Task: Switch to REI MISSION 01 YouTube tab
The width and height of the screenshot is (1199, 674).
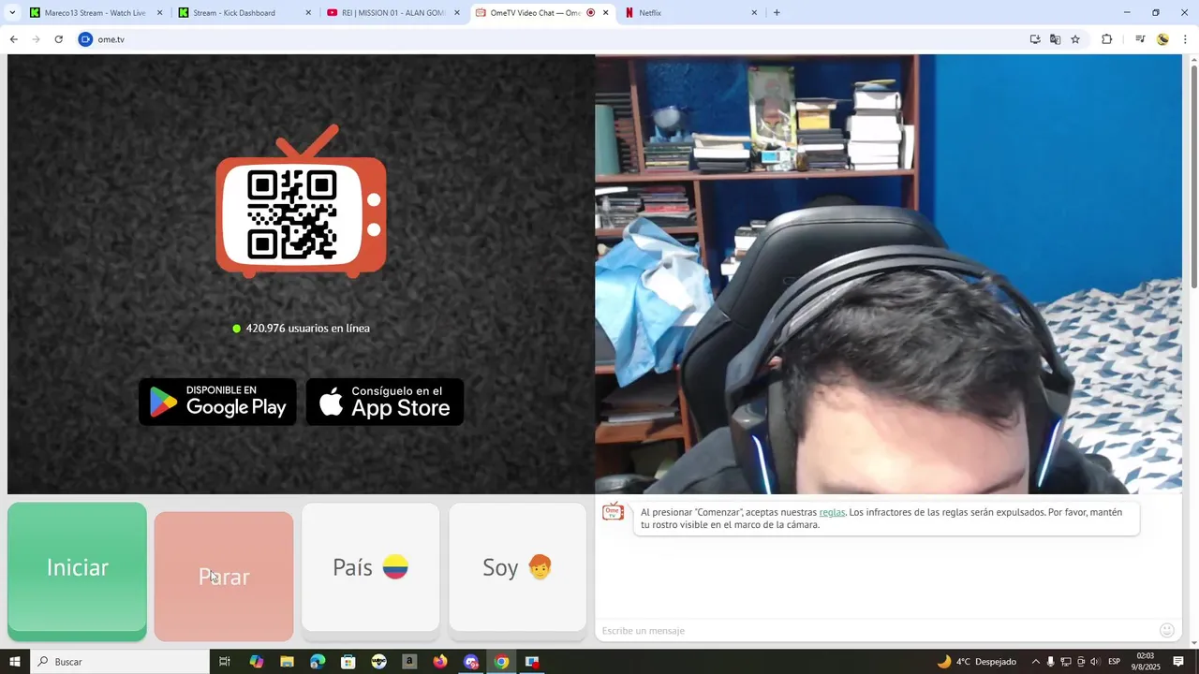Action: [x=393, y=13]
